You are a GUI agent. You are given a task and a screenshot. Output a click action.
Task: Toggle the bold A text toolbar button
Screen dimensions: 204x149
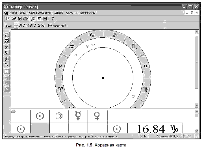39,19
